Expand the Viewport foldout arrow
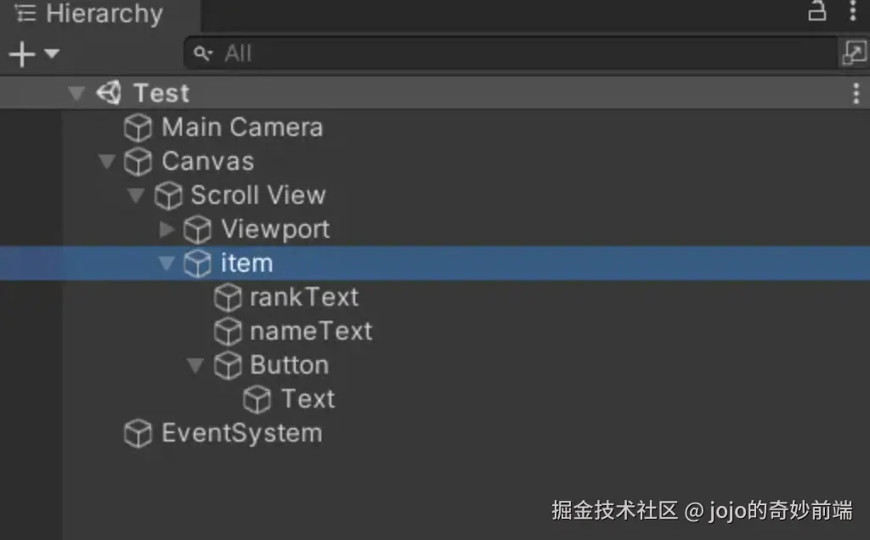This screenshot has width=870, height=540. (167, 229)
